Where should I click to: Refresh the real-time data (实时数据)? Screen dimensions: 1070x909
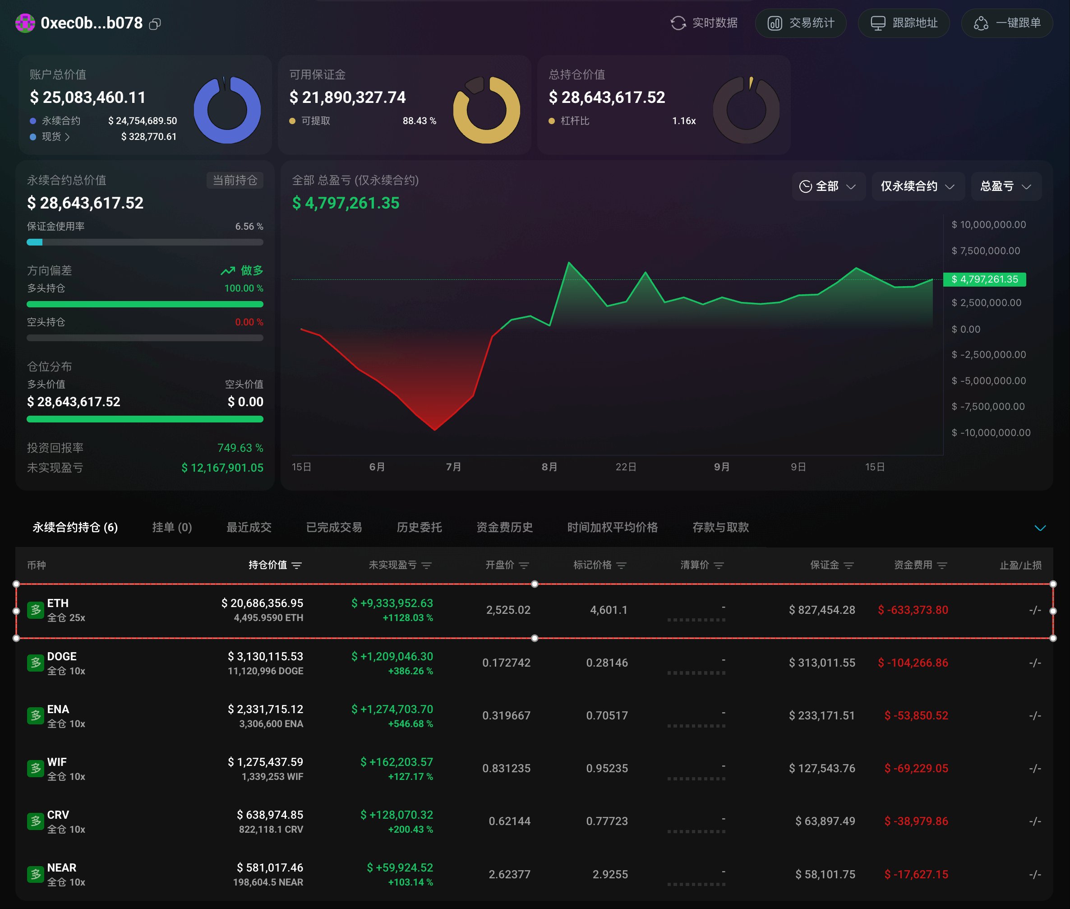pyautogui.click(x=703, y=23)
